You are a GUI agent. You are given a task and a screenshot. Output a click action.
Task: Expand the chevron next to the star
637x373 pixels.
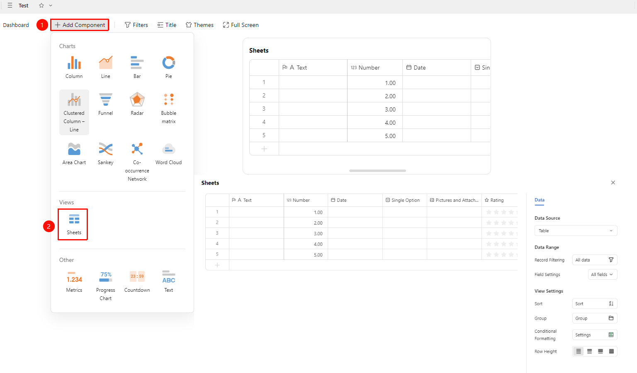pyautogui.click(x=51, y=5)
